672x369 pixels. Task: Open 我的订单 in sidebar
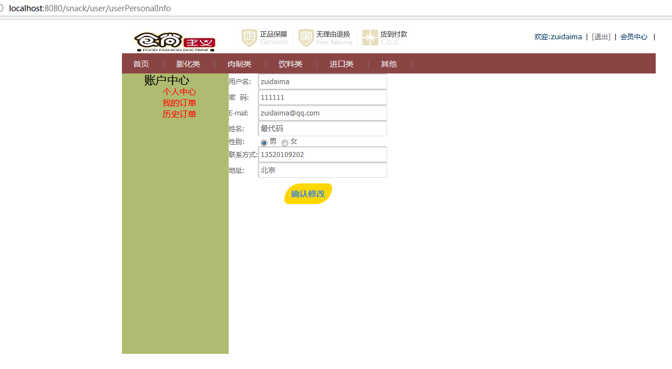tap(179, 103)
